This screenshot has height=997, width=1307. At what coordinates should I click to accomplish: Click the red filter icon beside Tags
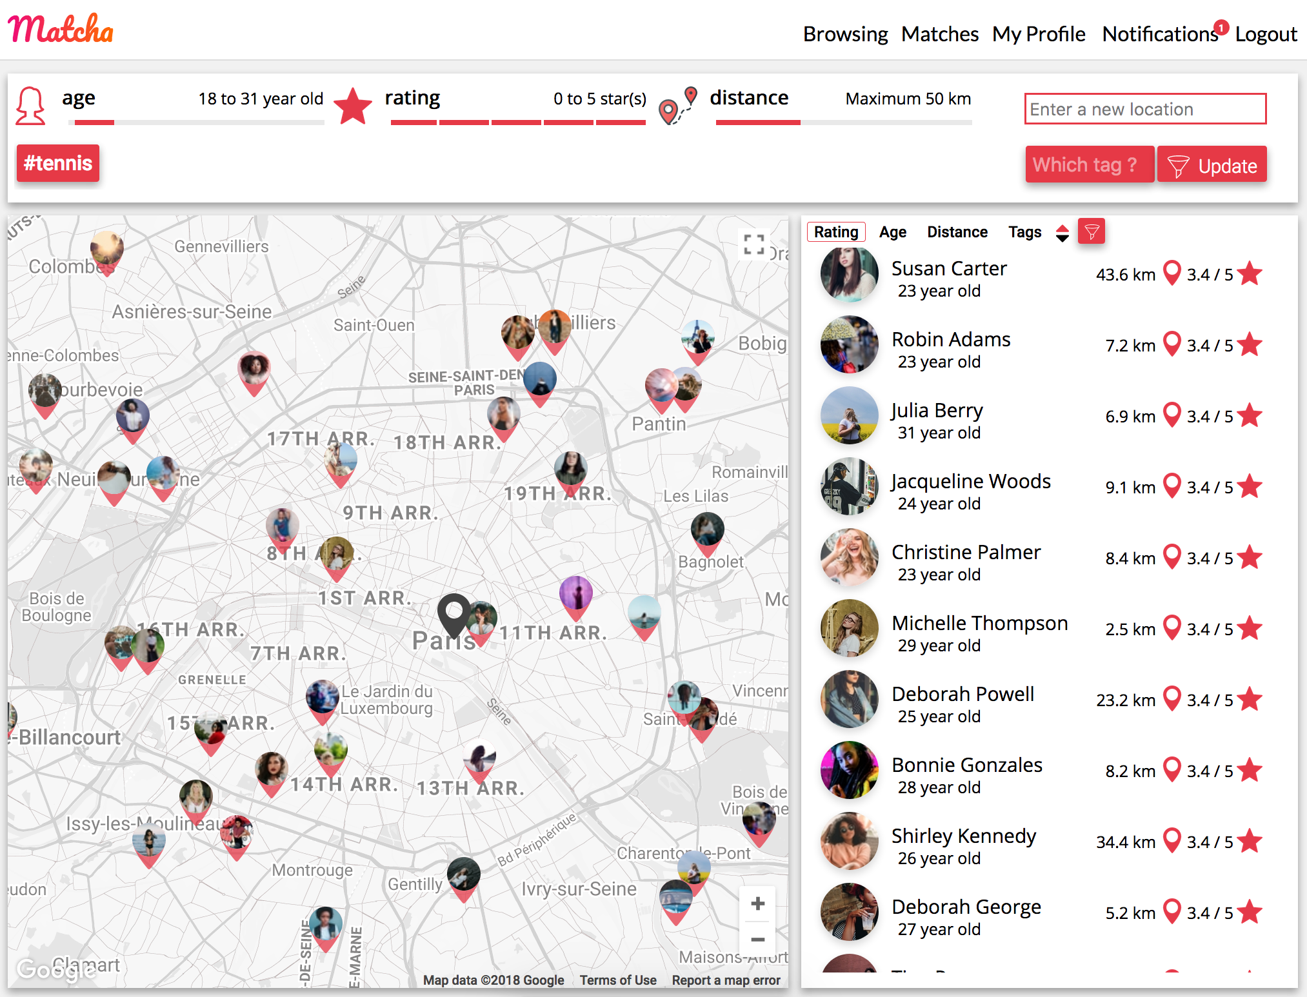(x=1092, y=232)
